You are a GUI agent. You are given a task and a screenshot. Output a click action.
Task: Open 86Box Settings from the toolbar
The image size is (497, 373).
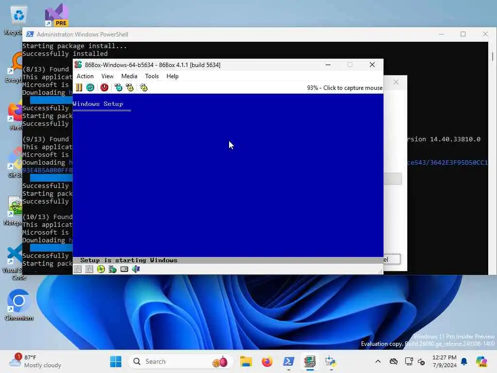point(144,87)
